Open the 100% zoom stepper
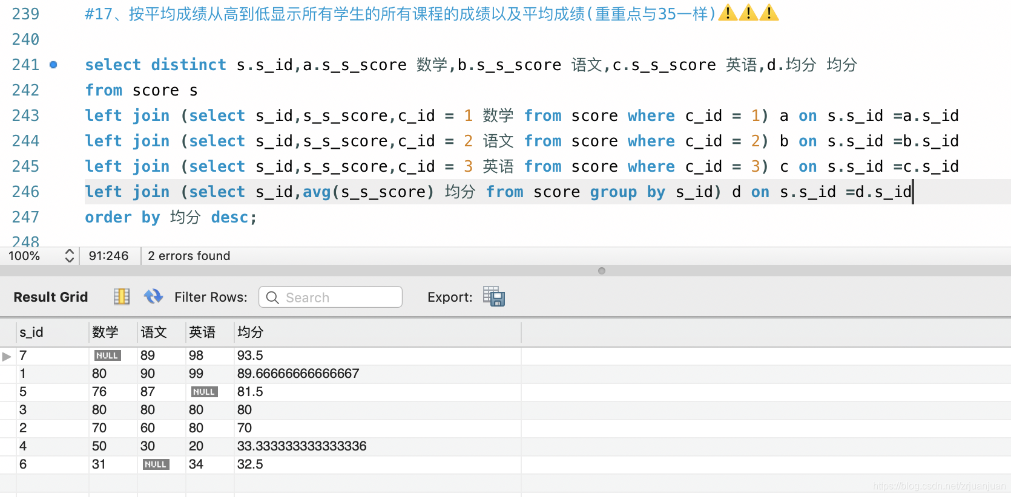 [x=70, y=256]
